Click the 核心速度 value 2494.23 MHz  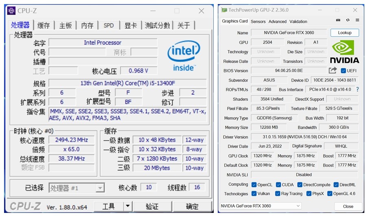[x=72, y=140]
